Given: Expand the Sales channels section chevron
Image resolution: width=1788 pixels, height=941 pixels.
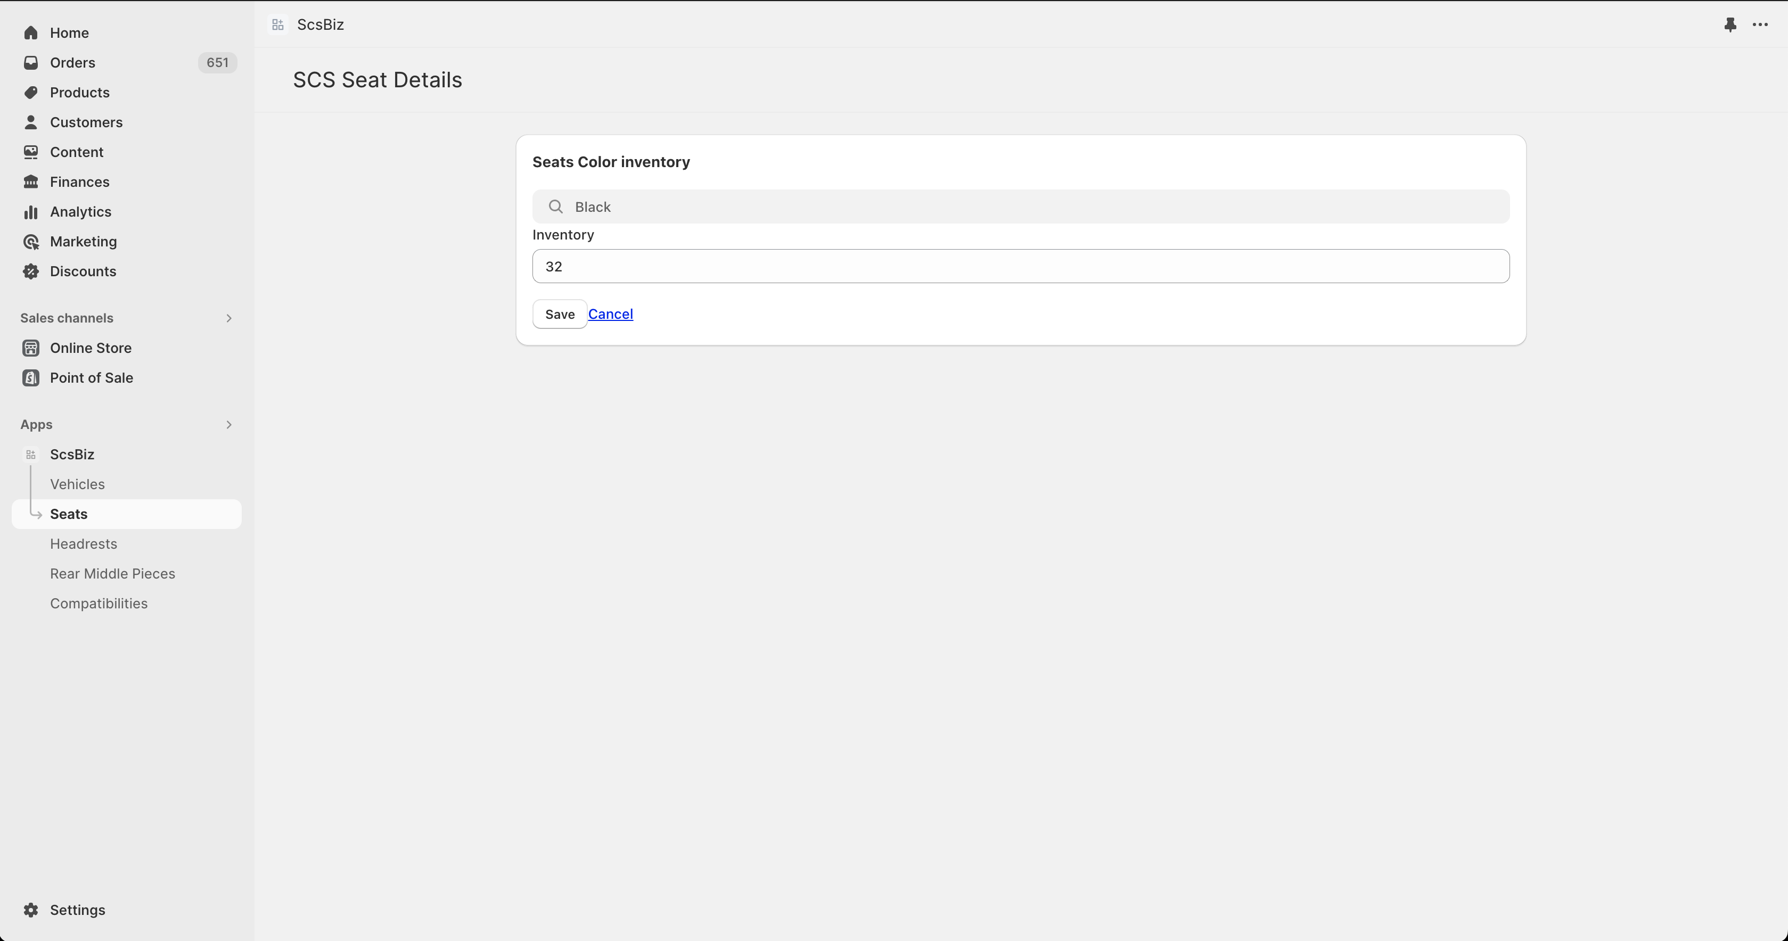Looking at the screenshot, I should coord(228,318).
